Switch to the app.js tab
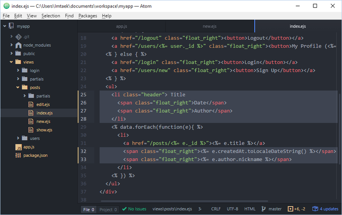 pos(122,26)
